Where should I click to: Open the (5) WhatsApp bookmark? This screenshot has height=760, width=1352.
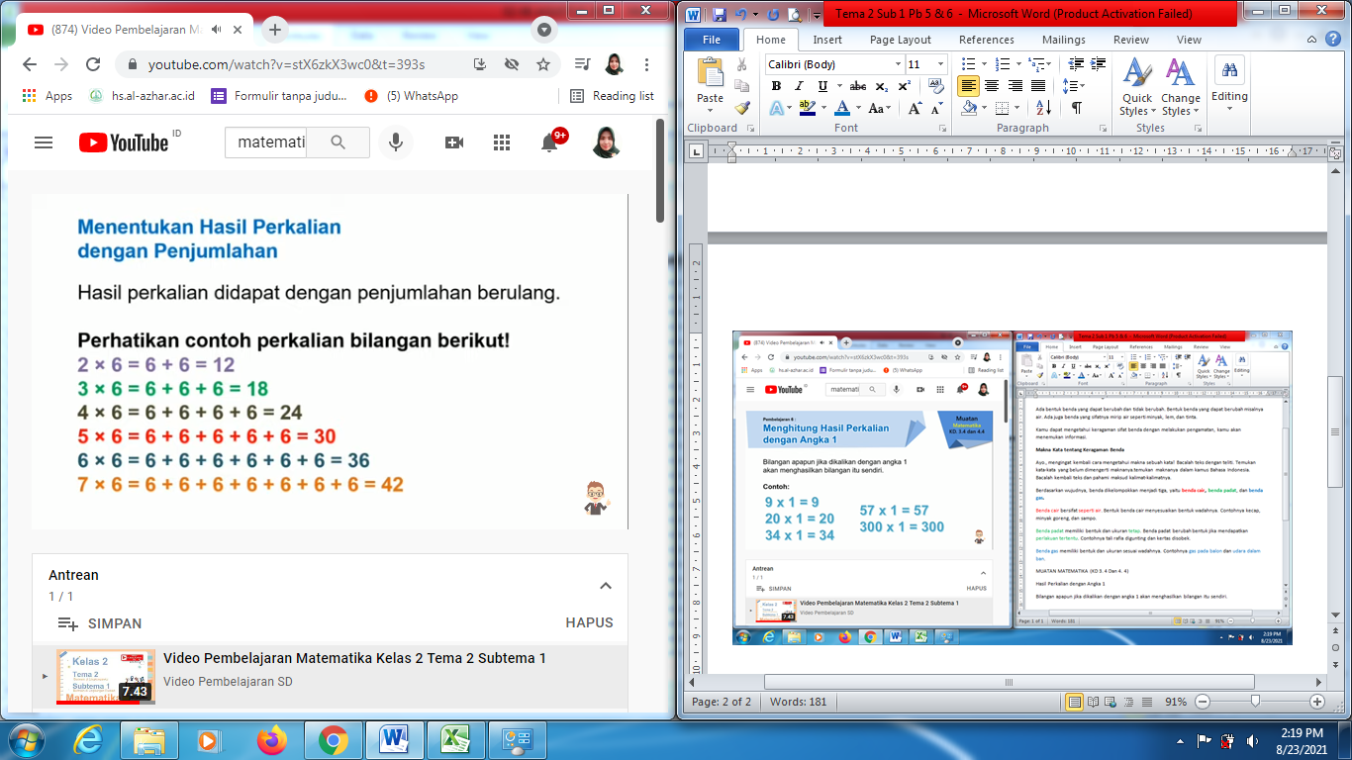(x=411, y=96)
